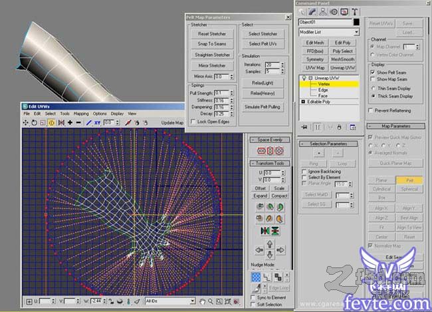The width and height of the screenshot is (432, 312).
Task: Click the minus icon in Edit UVWs toolbar
Action: (78, 122)
